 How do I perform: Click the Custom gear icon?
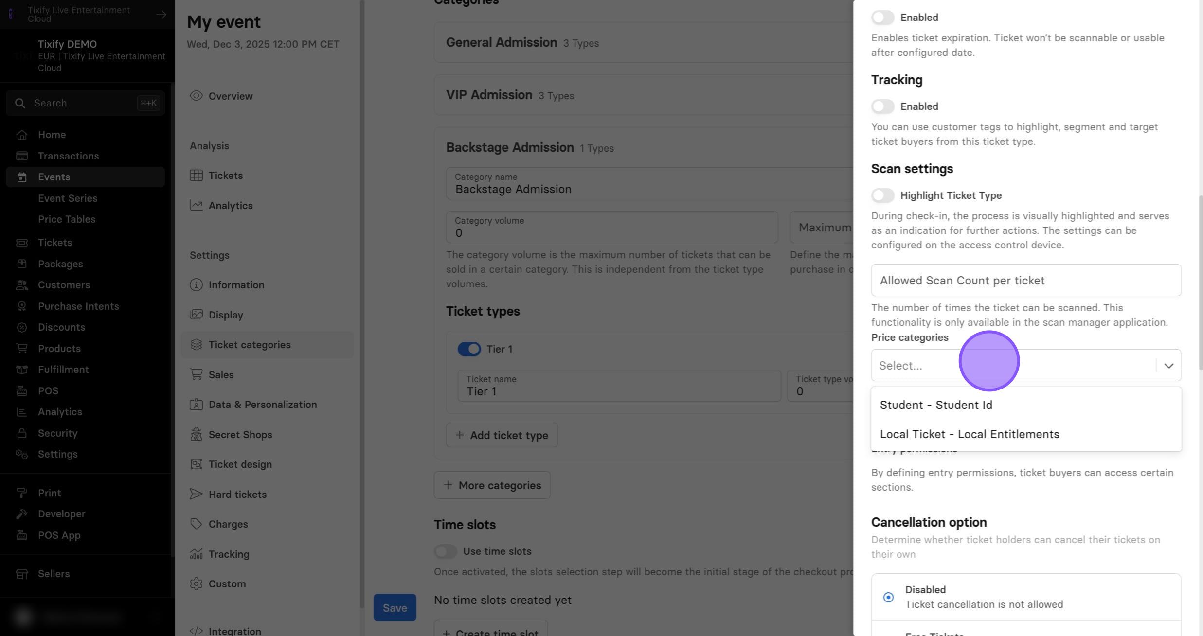click(x=196, y=584)
